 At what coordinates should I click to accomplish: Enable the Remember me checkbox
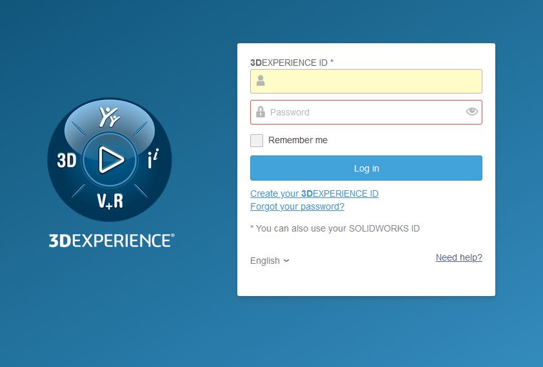click(x=257, y=141)
